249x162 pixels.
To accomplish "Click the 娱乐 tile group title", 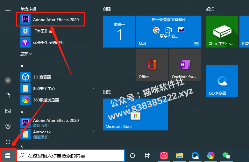I will pos(210,9).
